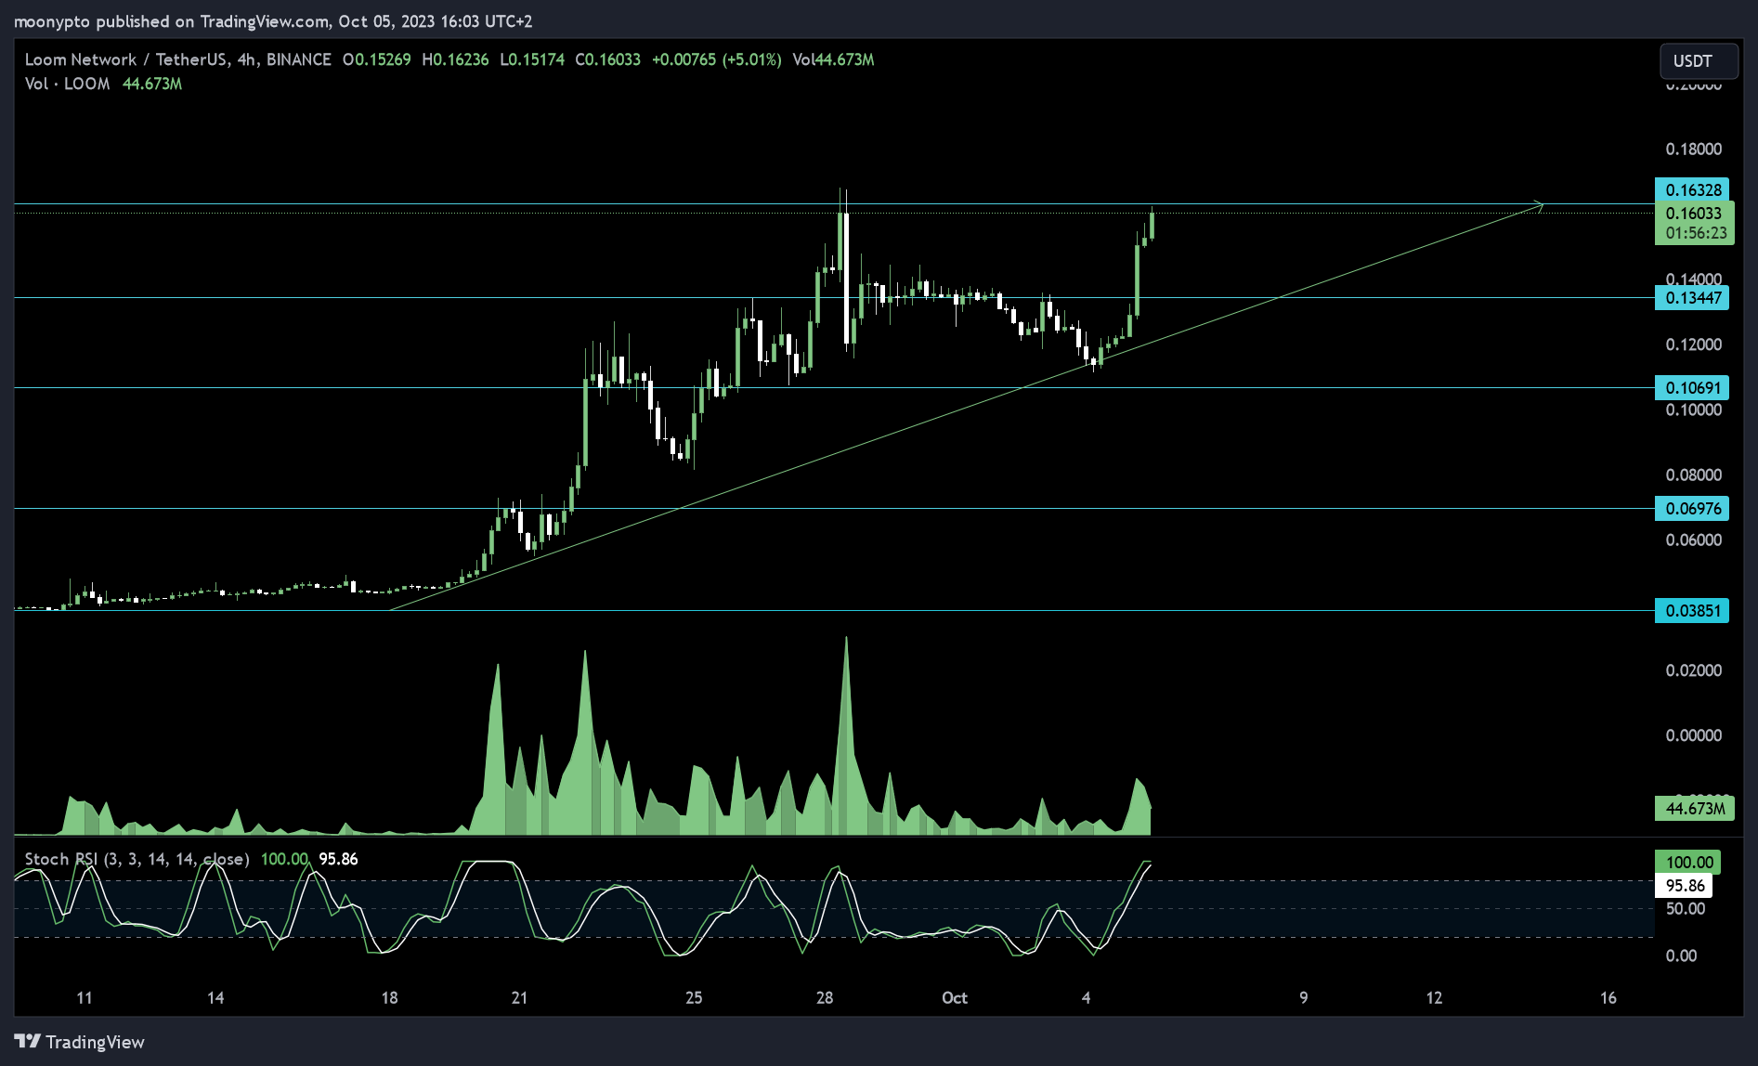This screenshot has height=1066, width=1758.
Task: Click the 16 date on time axis
Action: [1608, 998]
